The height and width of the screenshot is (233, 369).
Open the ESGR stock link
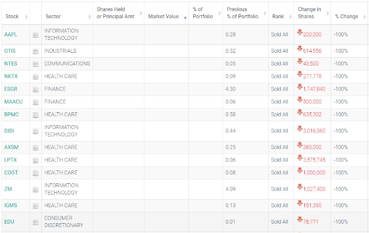11,89
